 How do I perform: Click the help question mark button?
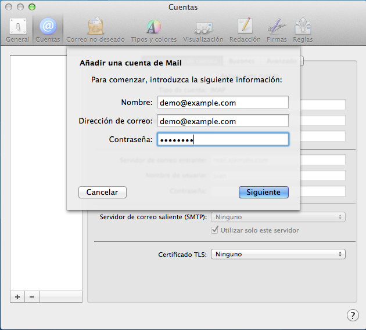(x=352, y=315)
